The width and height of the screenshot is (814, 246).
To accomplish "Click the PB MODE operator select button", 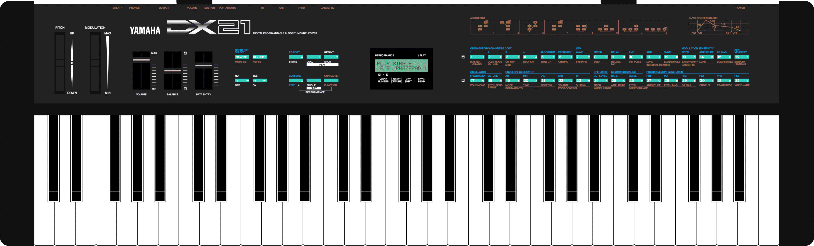I will 242,57.
